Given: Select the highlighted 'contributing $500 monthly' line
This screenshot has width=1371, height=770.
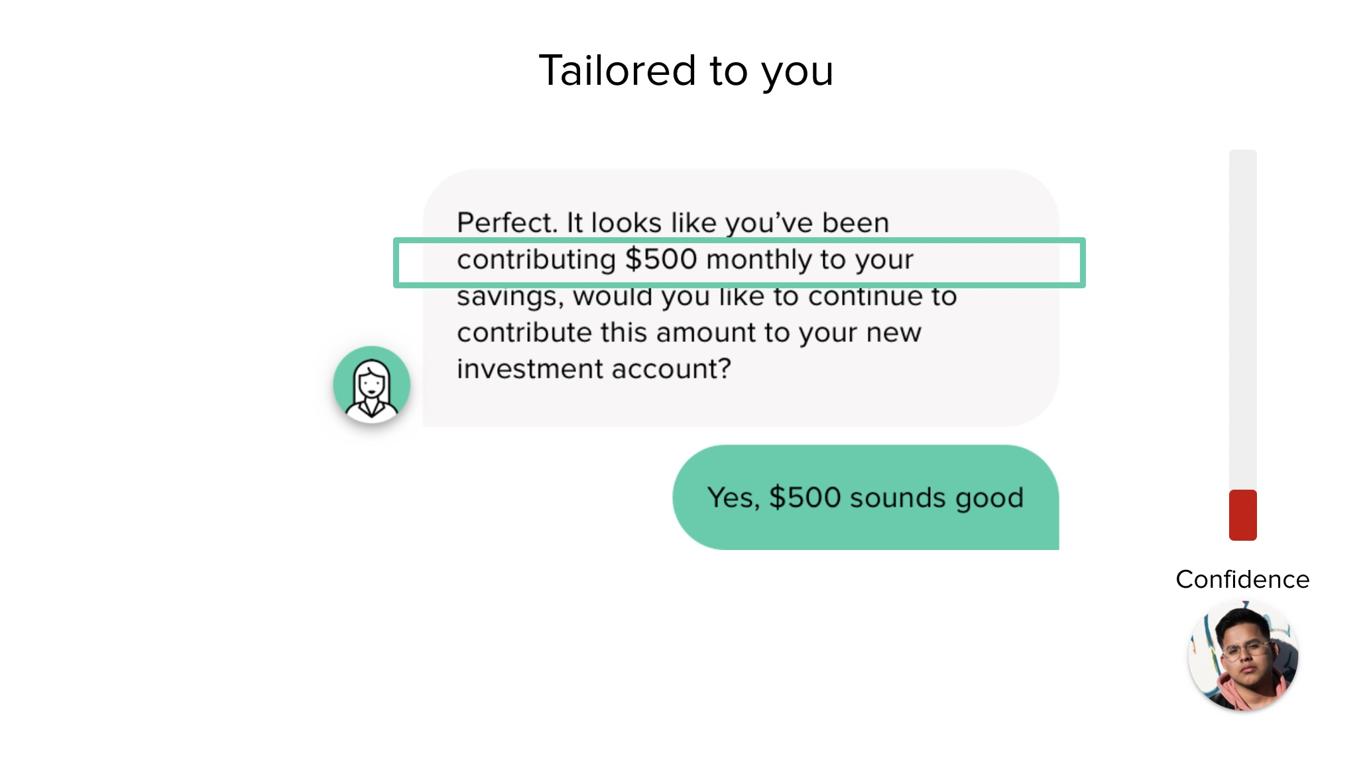Looking at the screenshot, I should (x=739, y=262).
